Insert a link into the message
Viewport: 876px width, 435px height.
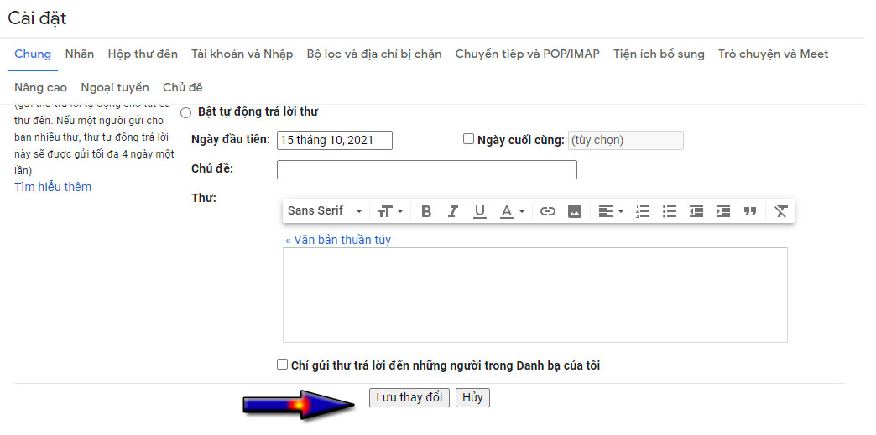548,211
